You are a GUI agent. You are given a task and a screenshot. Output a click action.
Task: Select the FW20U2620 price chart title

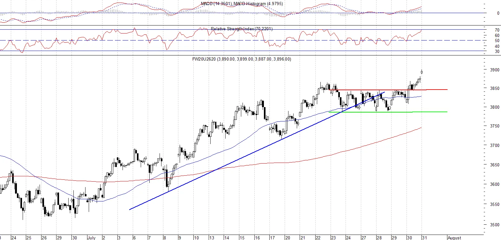click(242, 59)
